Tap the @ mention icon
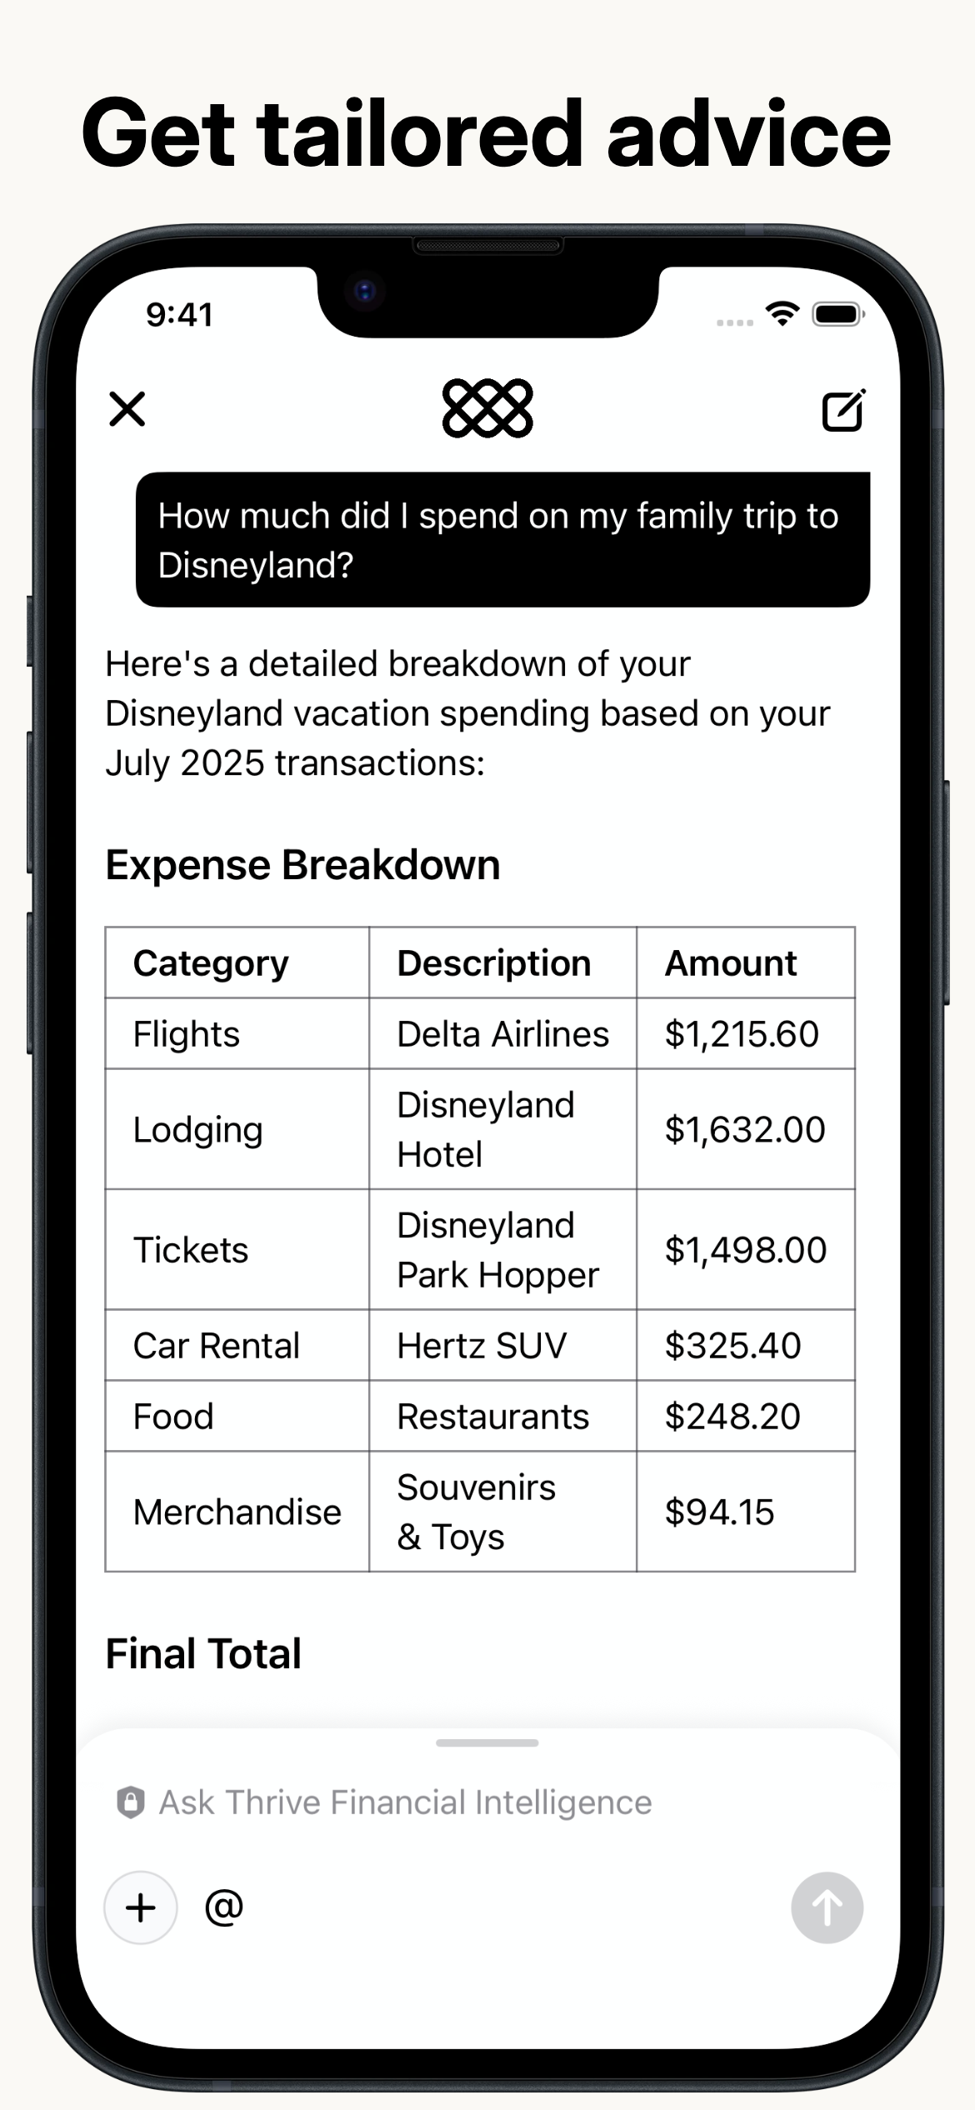Screen dimensions: 975x2110 [x=224, y=1907]
